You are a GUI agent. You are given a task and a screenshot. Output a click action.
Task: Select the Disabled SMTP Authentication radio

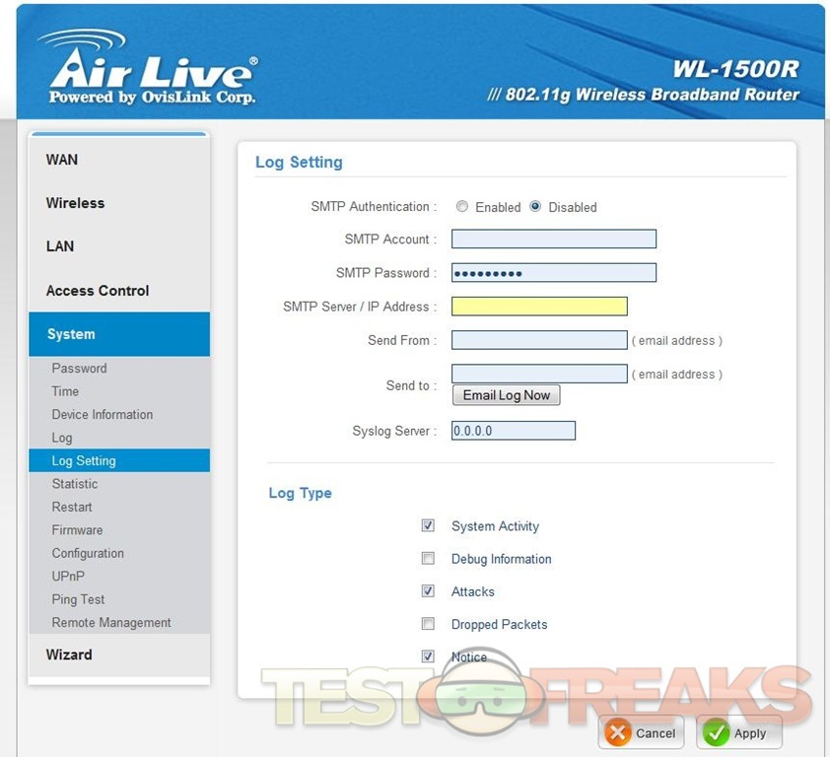click(535, 207)
